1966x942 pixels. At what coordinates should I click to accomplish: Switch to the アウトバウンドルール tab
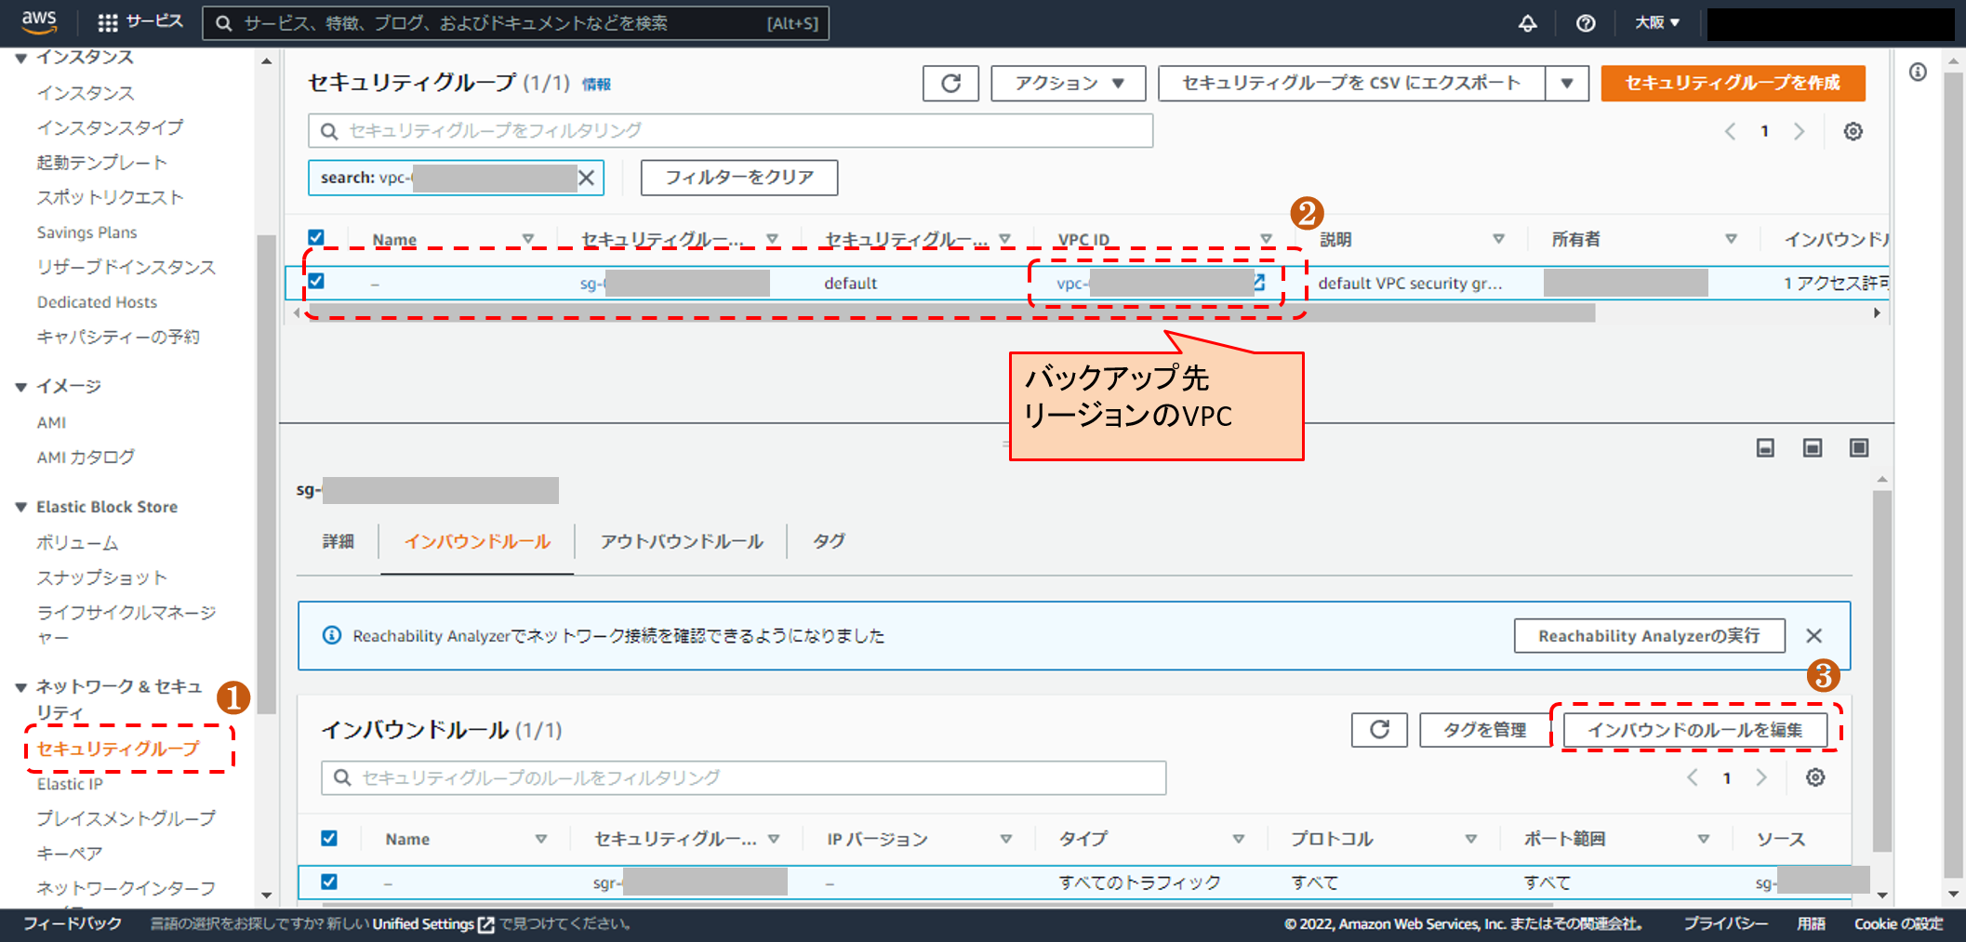(681, 541)
